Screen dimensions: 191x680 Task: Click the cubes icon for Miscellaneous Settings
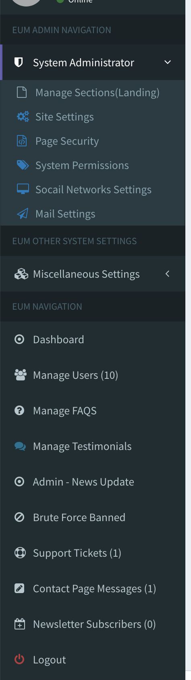[21, 274]
